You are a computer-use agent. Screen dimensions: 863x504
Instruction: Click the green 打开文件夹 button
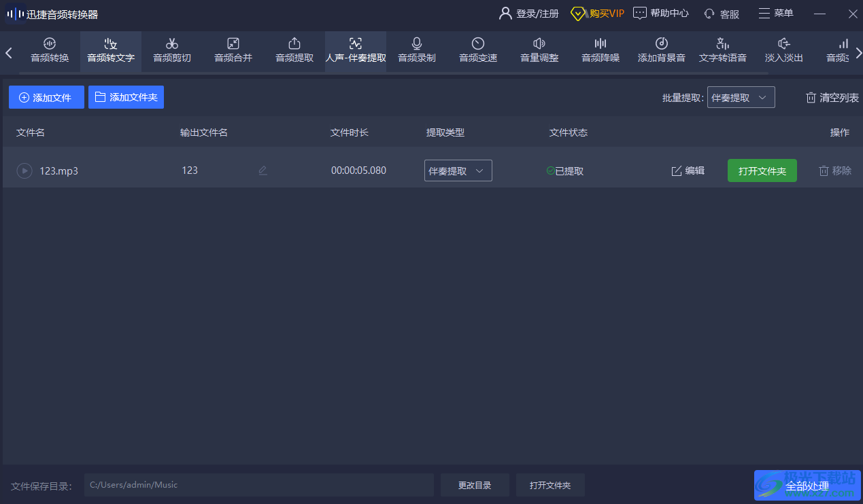[x=762, y=171]
